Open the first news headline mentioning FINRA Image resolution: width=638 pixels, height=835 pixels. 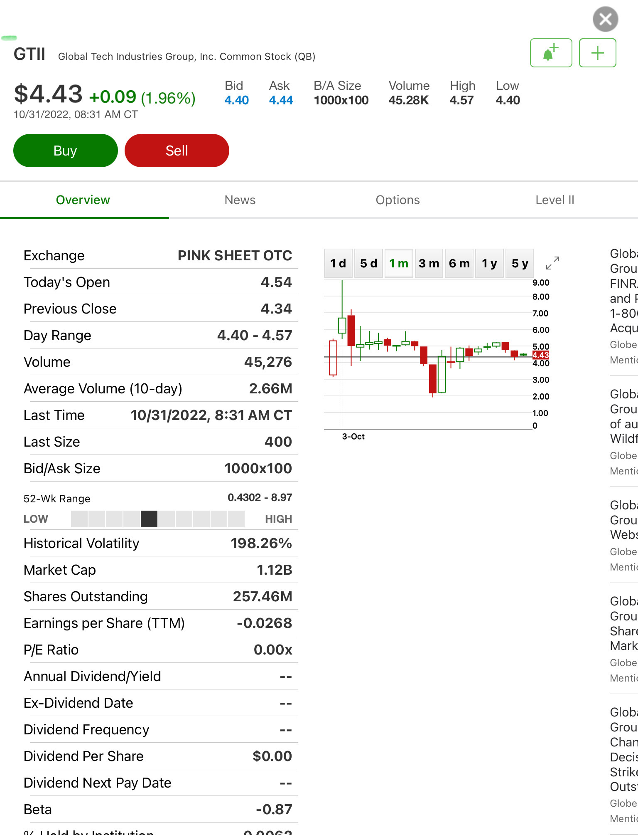(624, 291)
